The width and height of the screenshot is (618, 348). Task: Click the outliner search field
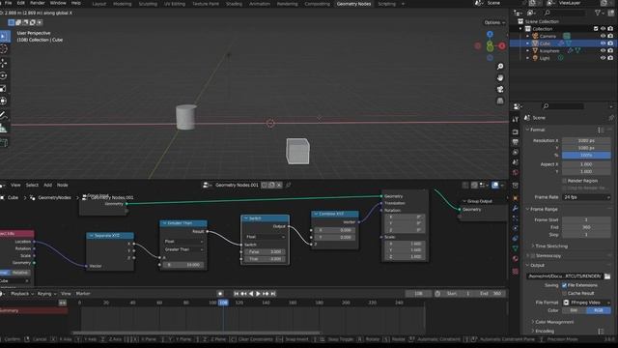564,13
